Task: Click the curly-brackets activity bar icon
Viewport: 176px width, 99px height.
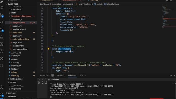Action: 2,66
